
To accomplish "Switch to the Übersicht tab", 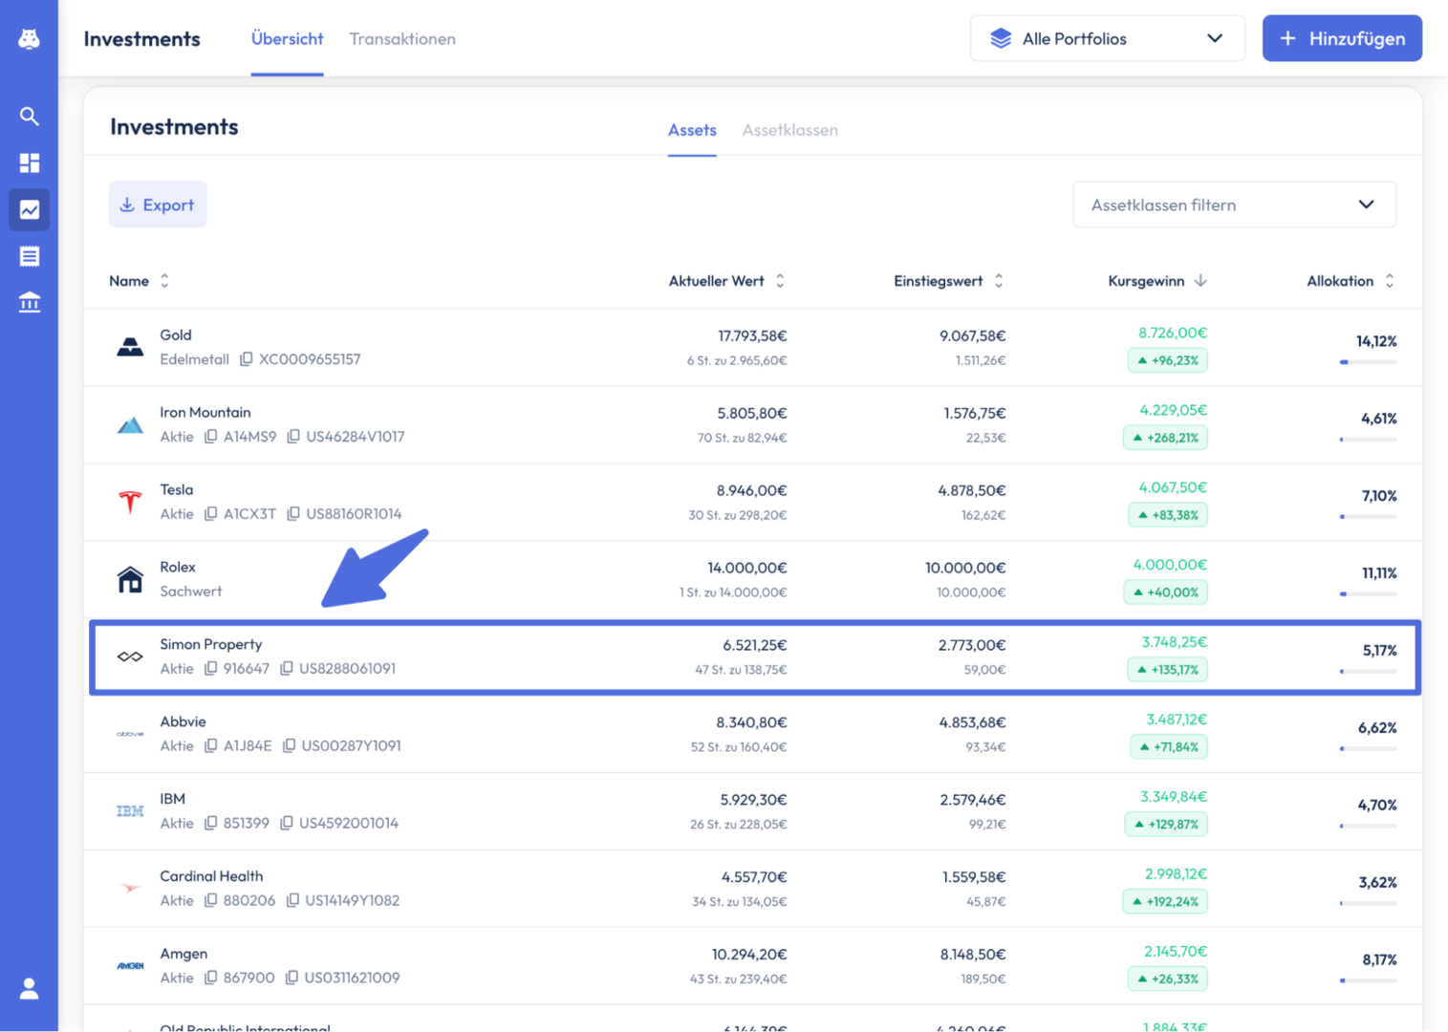I will [x=287, y=38].
